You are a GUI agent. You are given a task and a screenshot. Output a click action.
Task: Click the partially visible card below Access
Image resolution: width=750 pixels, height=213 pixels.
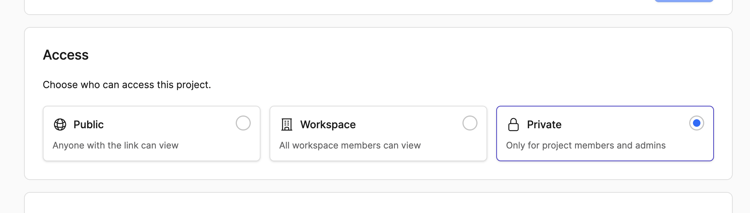[378, 203]
